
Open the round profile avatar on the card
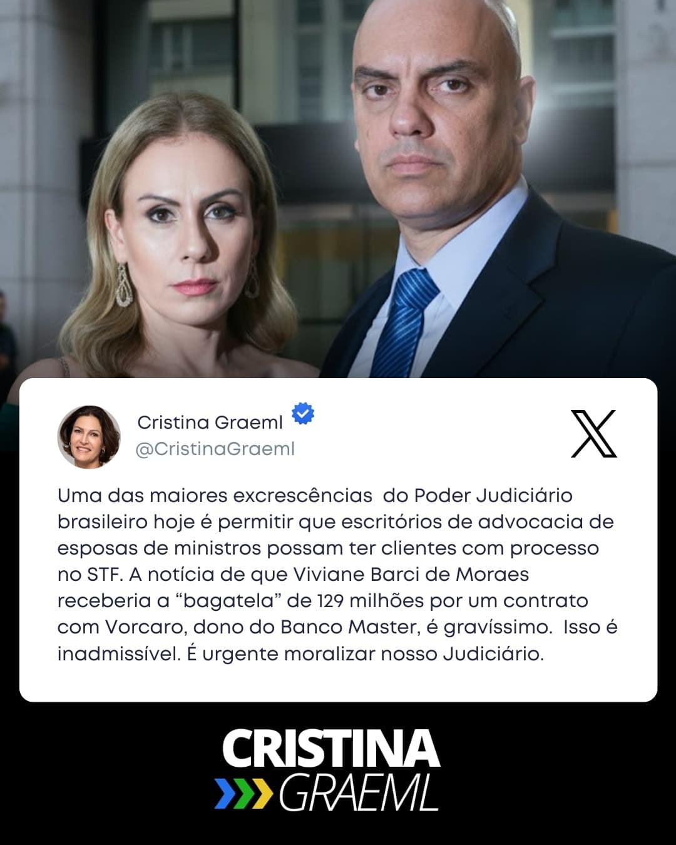89,436
